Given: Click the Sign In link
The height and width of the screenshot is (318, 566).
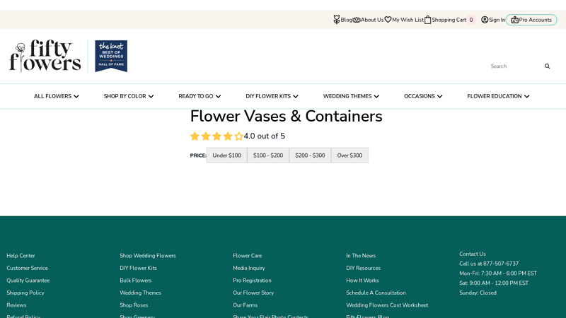Looking at the screenshot, I should coord(497,20).
